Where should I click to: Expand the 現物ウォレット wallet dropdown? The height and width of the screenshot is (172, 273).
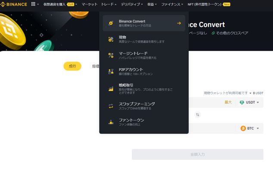coord(250,93)
